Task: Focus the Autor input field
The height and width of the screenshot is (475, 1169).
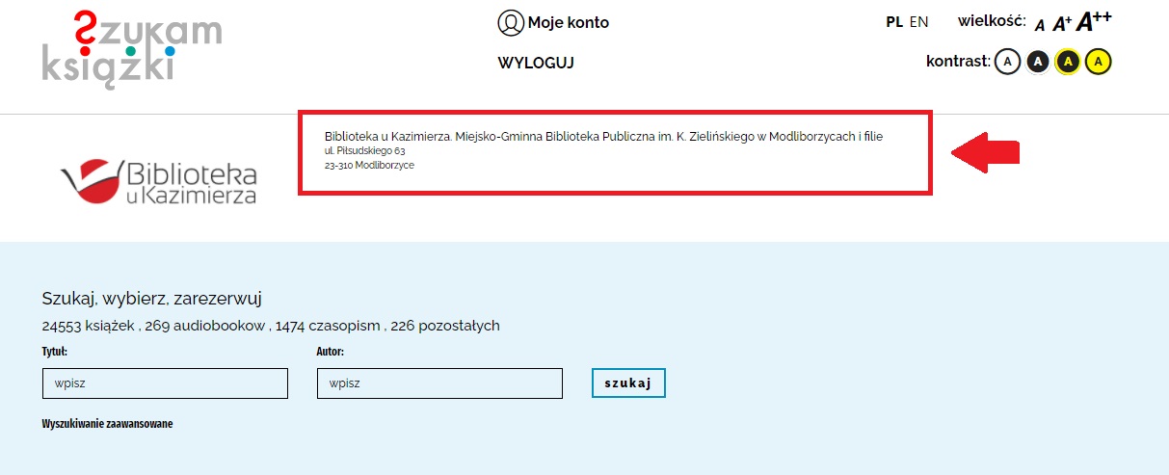Action: (x=439, y=383)
